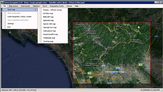Click the Terra Incognita app icon in title bar

pos(3,3)
